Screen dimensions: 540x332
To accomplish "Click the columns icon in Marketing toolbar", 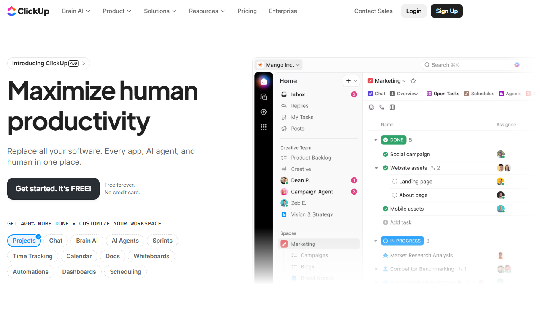I will click(x=392, y=107).
